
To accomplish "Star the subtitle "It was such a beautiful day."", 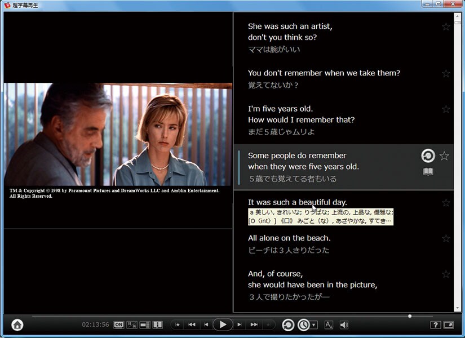I will point(446,203).
